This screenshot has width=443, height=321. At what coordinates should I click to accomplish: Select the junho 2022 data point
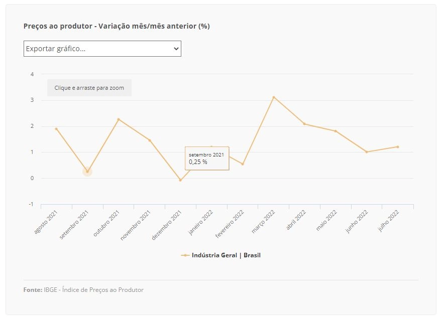[367, 152]
